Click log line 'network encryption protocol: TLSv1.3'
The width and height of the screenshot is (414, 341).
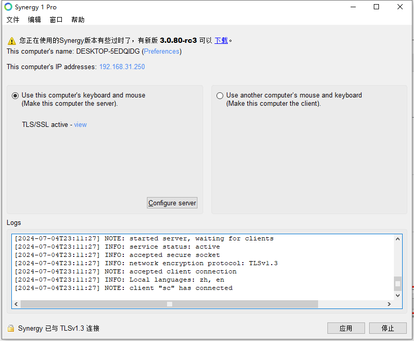tap(146, 263)
